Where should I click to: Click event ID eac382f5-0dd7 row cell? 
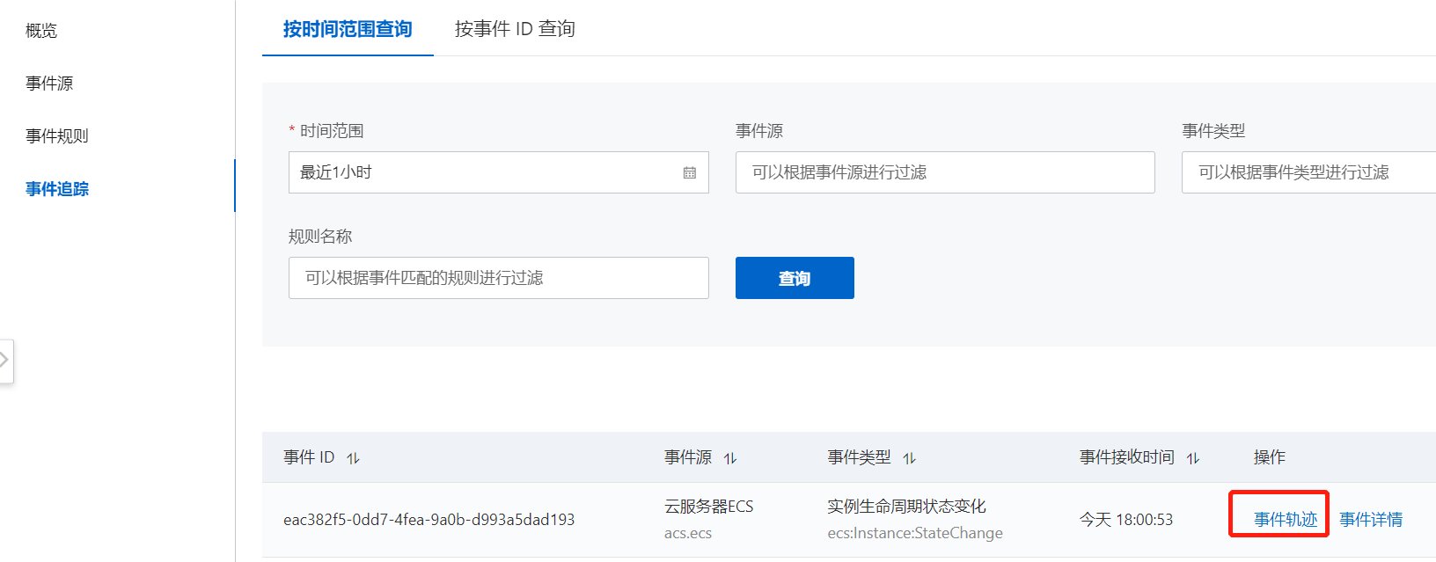pyautogui.click(x=429, y=520)
